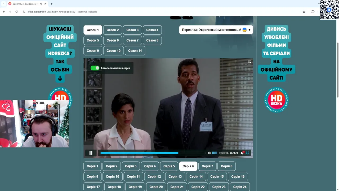Reload the current page
The width and height of the screenshot is (339, 191).
[17, 12]
